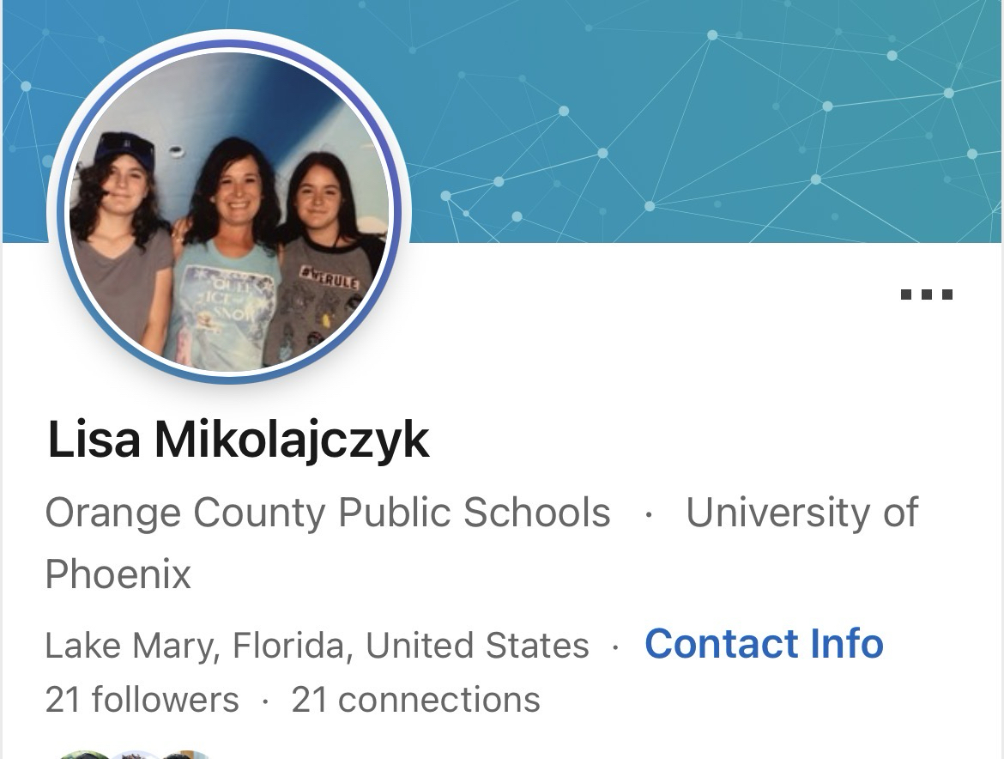This screenshot has width=1004, height=759.
Task: View the 21 followers list
Action: coord(142,699)
